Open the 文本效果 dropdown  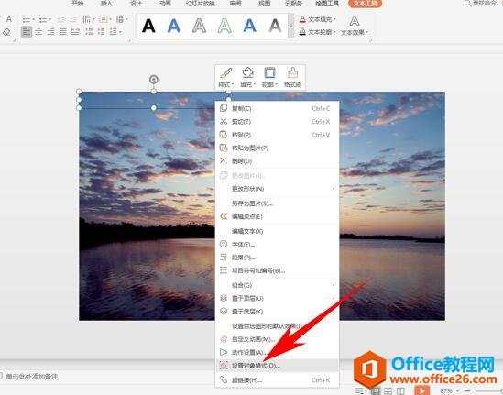point(355,26)
